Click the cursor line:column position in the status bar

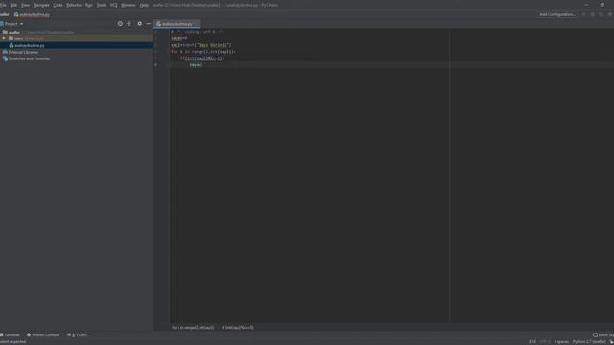(x=532, y=342)
